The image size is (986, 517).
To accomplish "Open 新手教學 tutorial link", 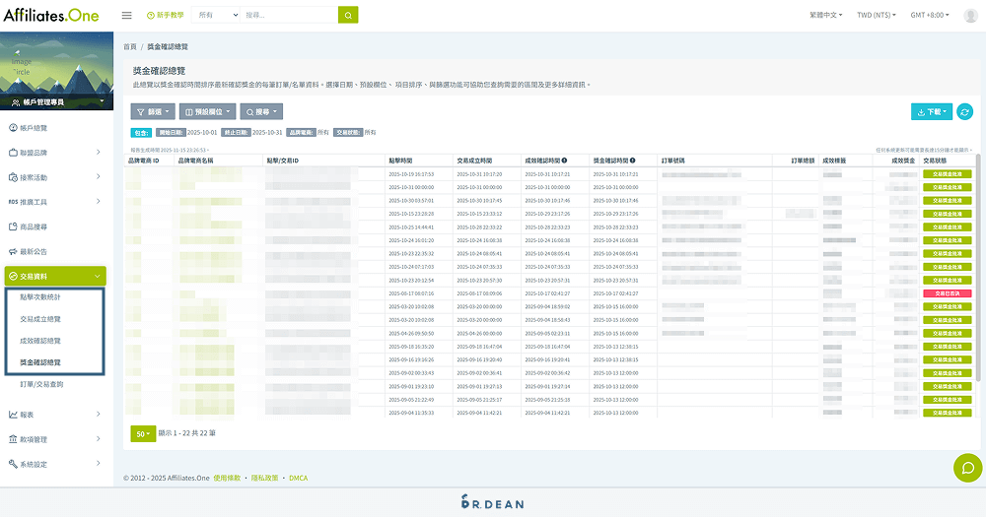I will click(164, 16).
